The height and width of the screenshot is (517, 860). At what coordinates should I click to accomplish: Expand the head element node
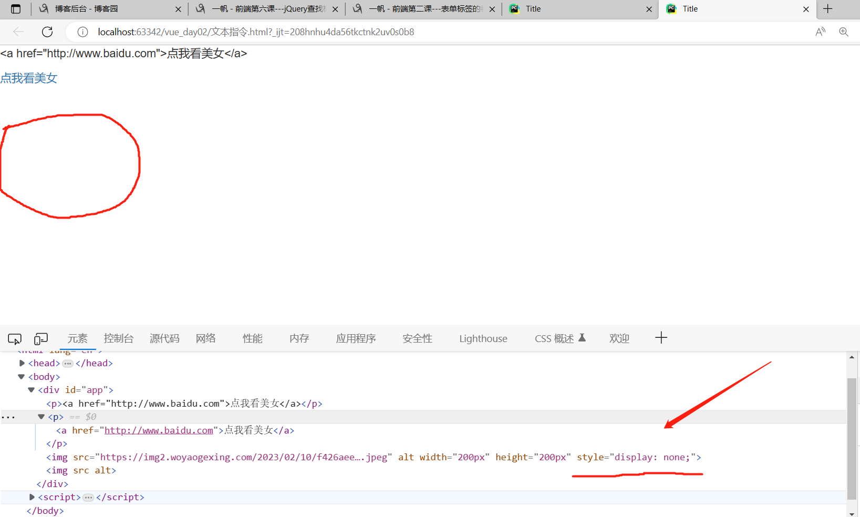[x=22, y=363]
